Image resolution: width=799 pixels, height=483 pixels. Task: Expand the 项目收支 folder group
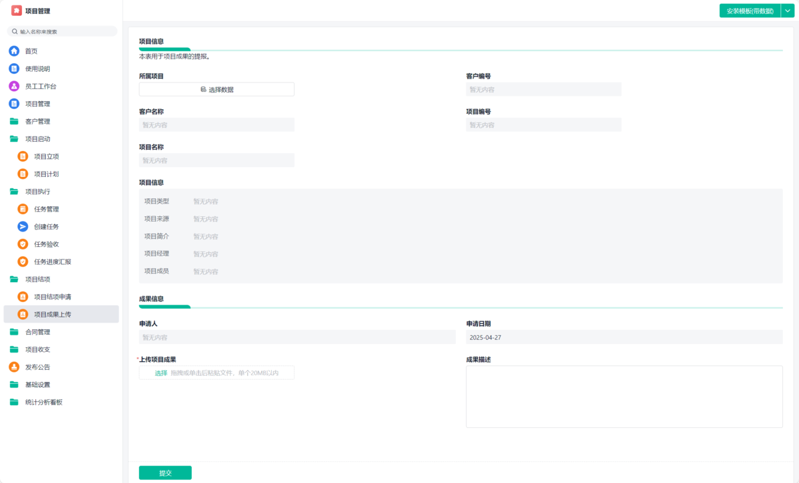point(61,349)
